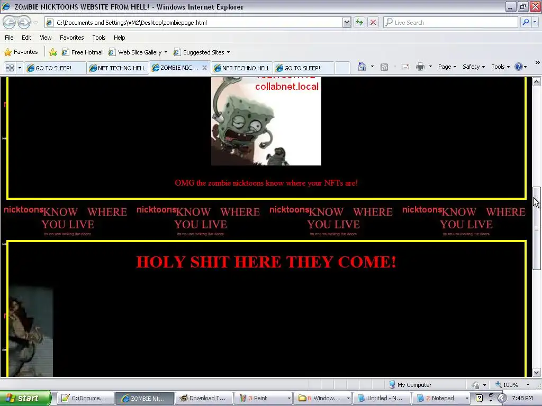Expand the Web Slice Gallery dropdown
Image resolution: width=542 pixels, height=406 pixels.
166,52
